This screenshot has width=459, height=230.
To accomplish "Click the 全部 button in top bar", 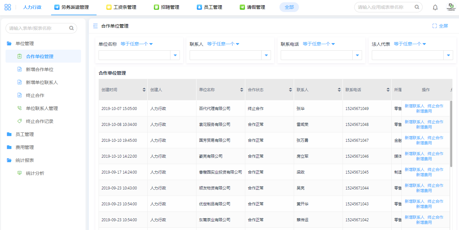I will (289, 7).
